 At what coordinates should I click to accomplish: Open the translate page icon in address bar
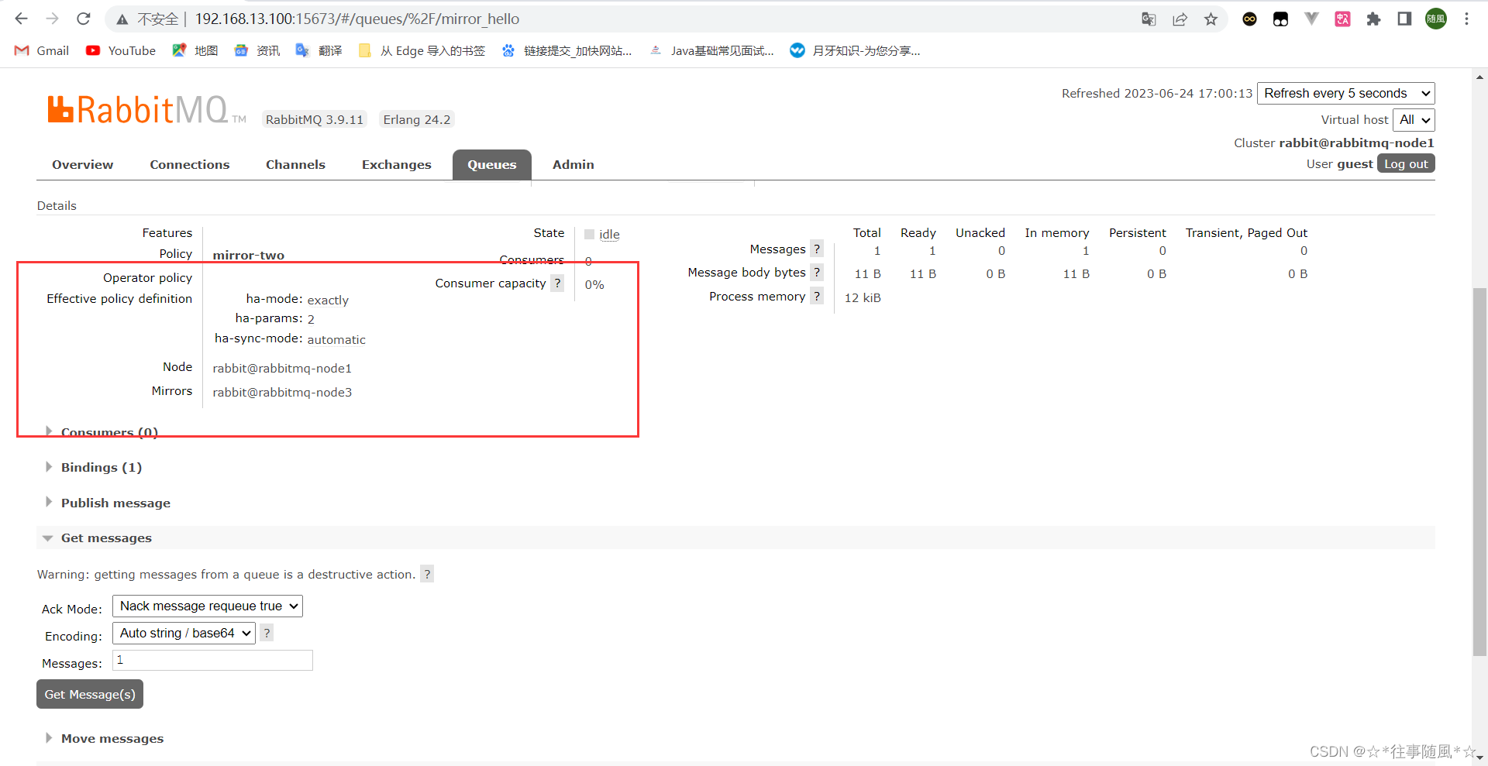point(1149,19)
